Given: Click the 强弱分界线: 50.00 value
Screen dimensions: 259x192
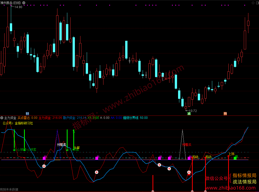Looking at the screenshot, I should click(135, 118).
